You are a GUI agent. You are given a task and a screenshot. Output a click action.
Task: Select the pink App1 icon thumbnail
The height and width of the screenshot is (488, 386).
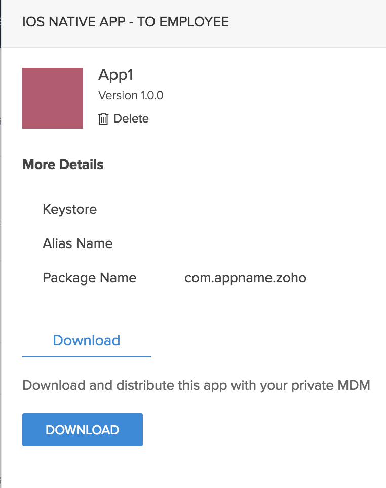click(53, 98)
